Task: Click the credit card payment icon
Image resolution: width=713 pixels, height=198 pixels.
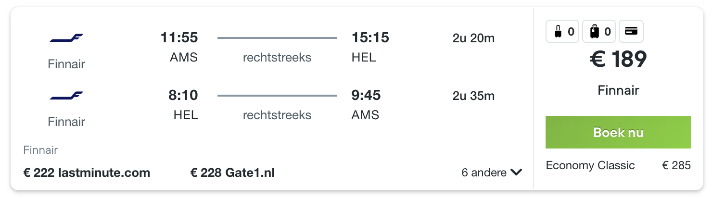Action: coord(631,32)
